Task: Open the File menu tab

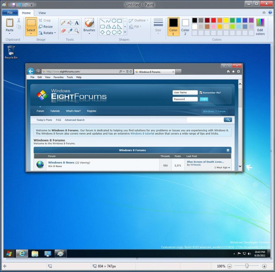Action: pos(10,13)
